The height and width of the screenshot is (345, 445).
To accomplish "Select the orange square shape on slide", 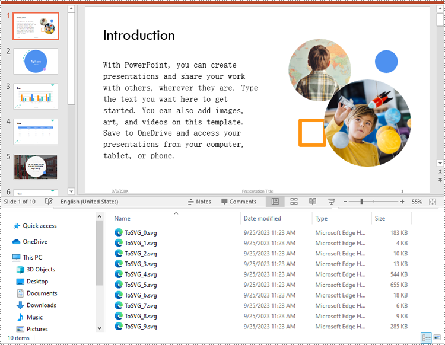I will [312, 133].
